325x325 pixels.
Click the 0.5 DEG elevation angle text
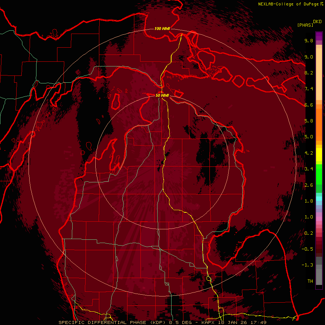pos(180,322)
